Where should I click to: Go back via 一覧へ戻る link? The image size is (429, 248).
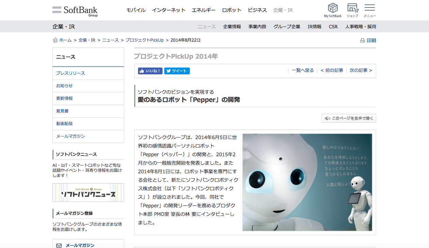coord(303,71)
